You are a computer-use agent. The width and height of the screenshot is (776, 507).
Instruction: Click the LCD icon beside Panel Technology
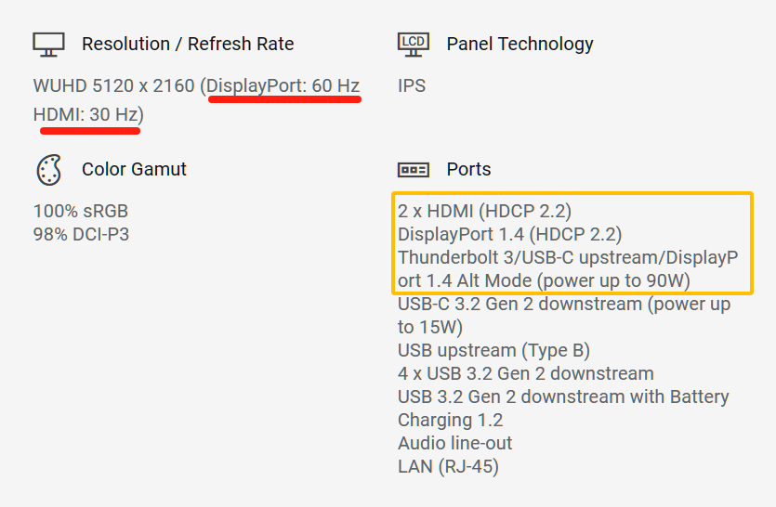point(414,45)
